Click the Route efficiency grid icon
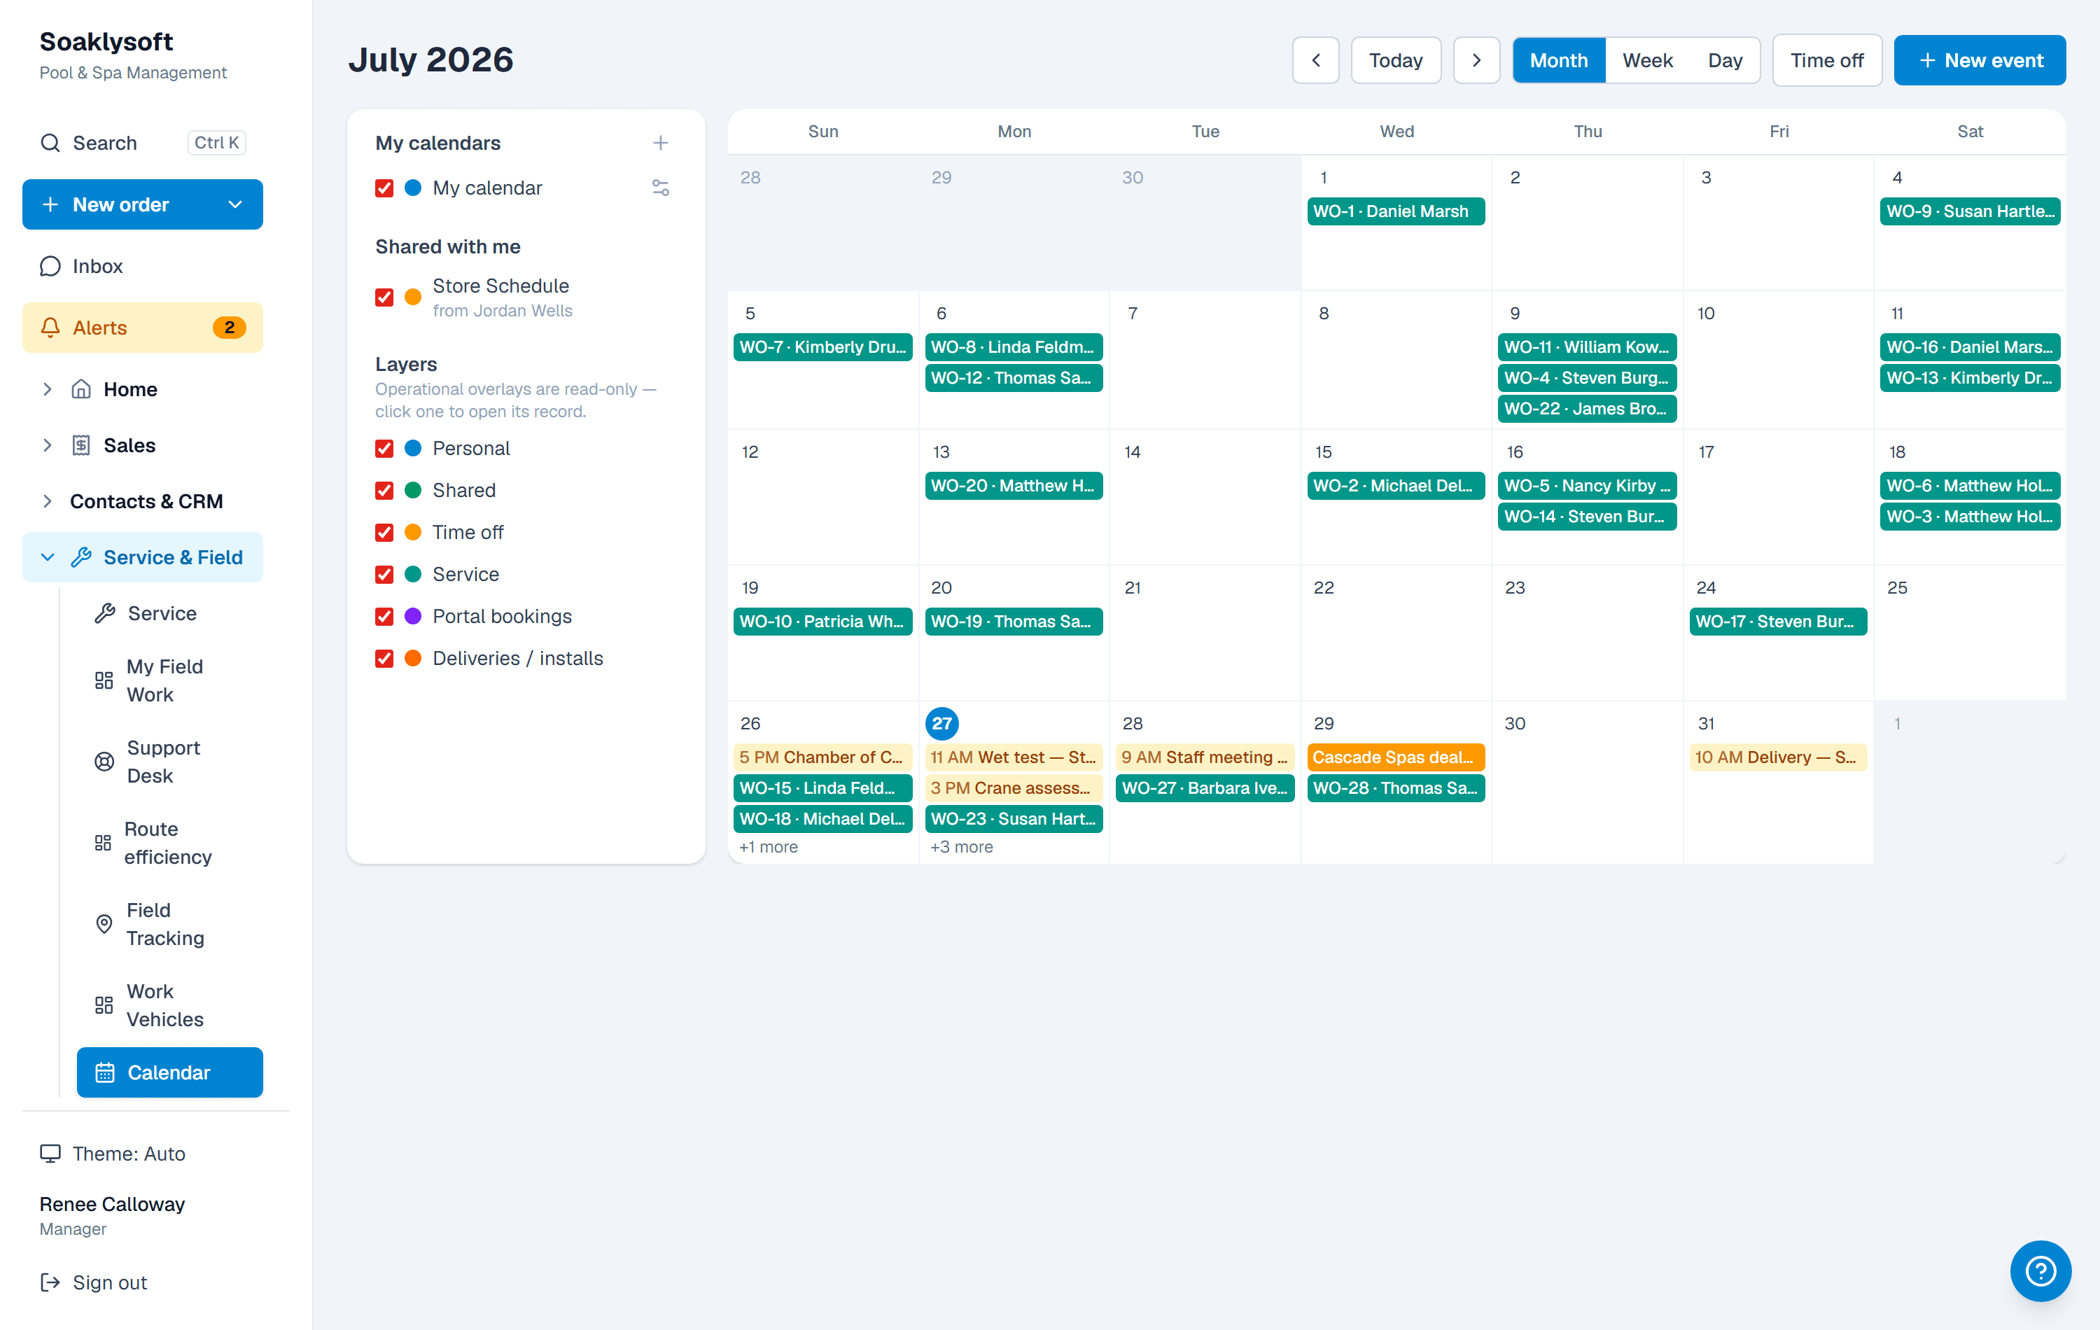2100x1330 pixels. pos(103,843)
